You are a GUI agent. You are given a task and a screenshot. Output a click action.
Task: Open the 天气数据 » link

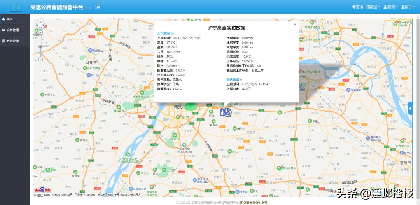click(x=166, y=33)
